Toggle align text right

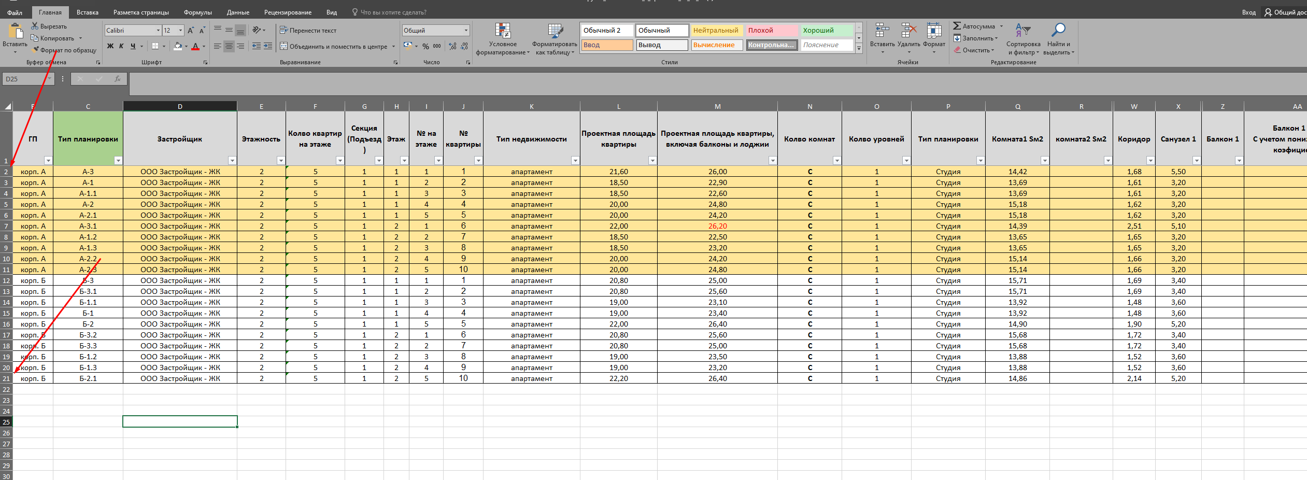pos(240,46)
